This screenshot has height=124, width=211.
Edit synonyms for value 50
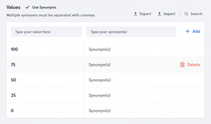pos(100,80)
